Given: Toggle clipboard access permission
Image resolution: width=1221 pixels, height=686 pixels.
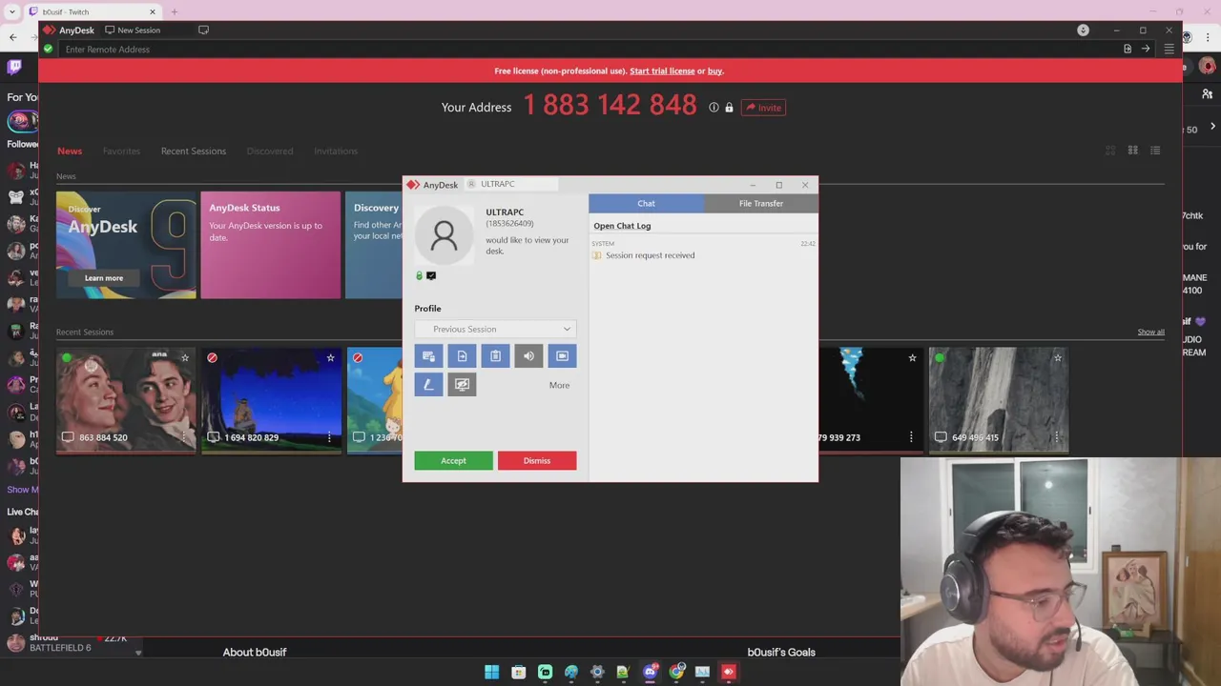Looking at the screenshot, I should point(495,355).
